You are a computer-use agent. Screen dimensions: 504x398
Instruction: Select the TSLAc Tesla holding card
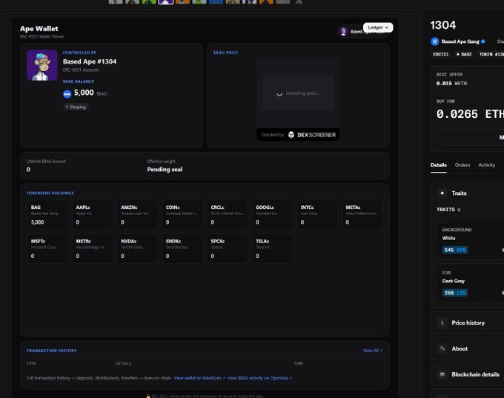(272, 248)
